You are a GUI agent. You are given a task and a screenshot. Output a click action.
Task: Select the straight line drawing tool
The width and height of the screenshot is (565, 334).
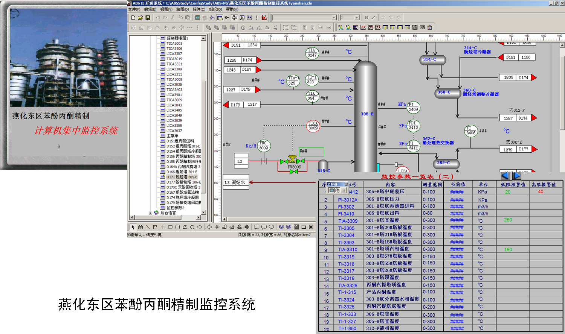[x=148, y=227]
